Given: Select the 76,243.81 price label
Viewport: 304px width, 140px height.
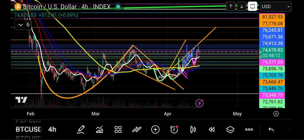Looking at the screenshot, I should click(272, 30).
